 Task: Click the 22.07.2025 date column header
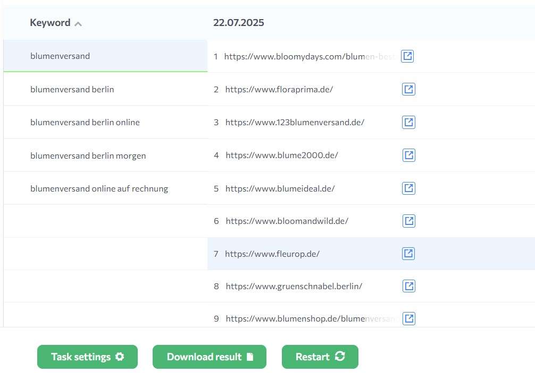[238, 23]
